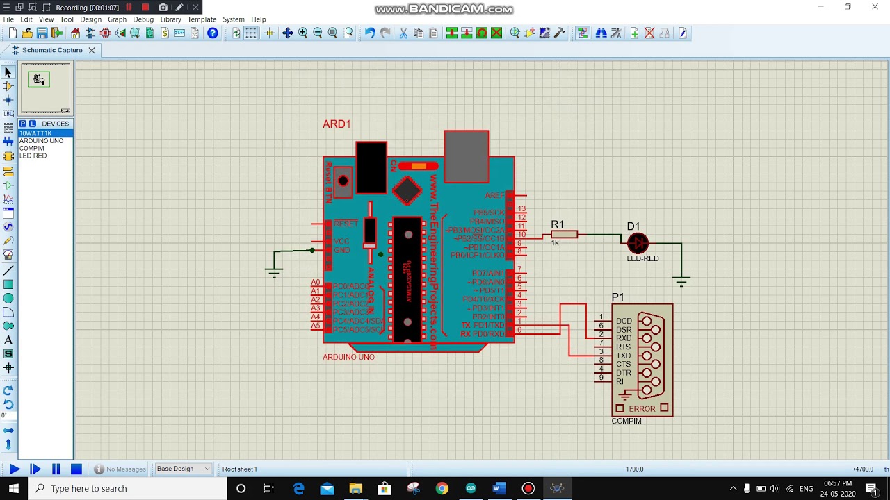
Task: Stop the simulation
Action: point(76,469)
